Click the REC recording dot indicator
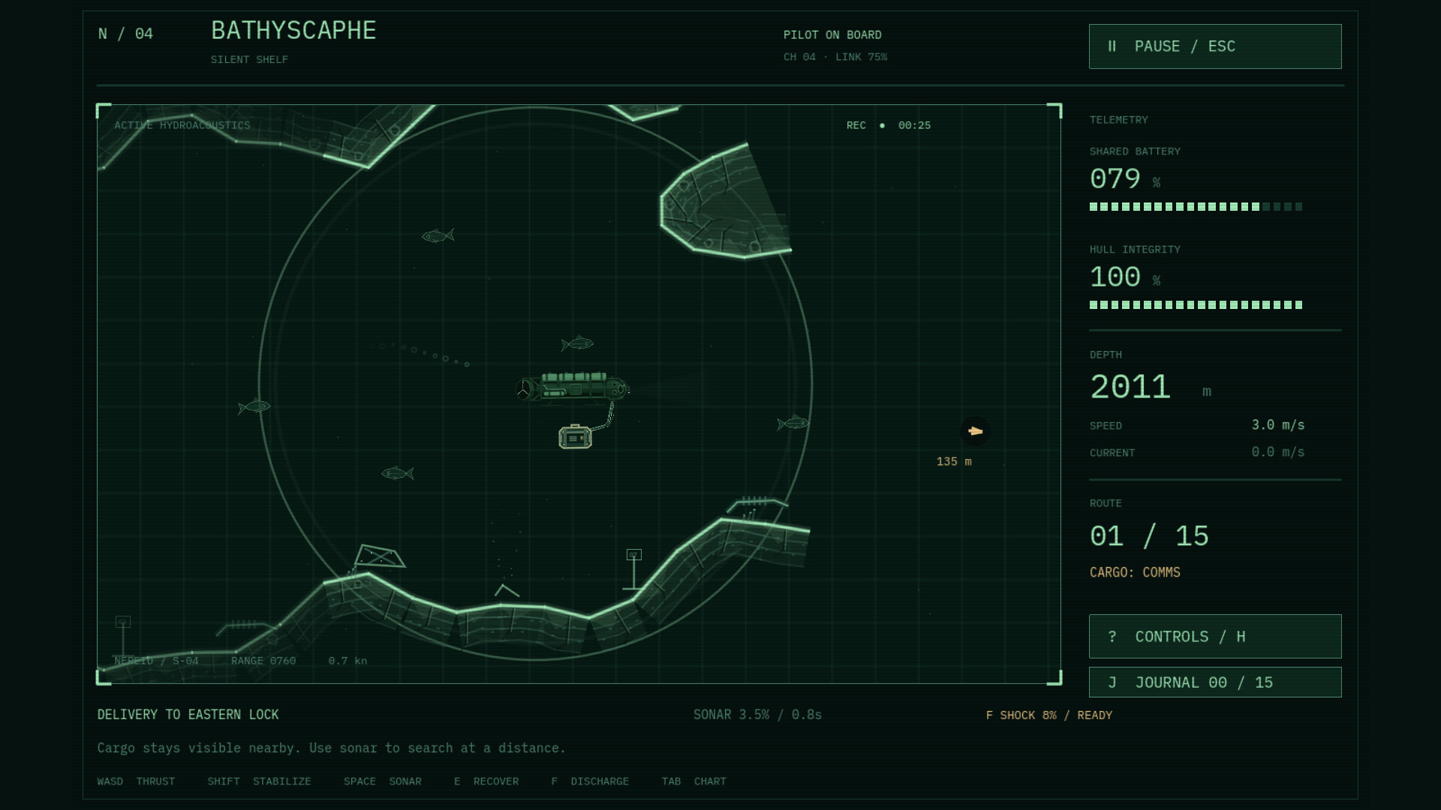The image size is (1441, 810). click(882, 125)
